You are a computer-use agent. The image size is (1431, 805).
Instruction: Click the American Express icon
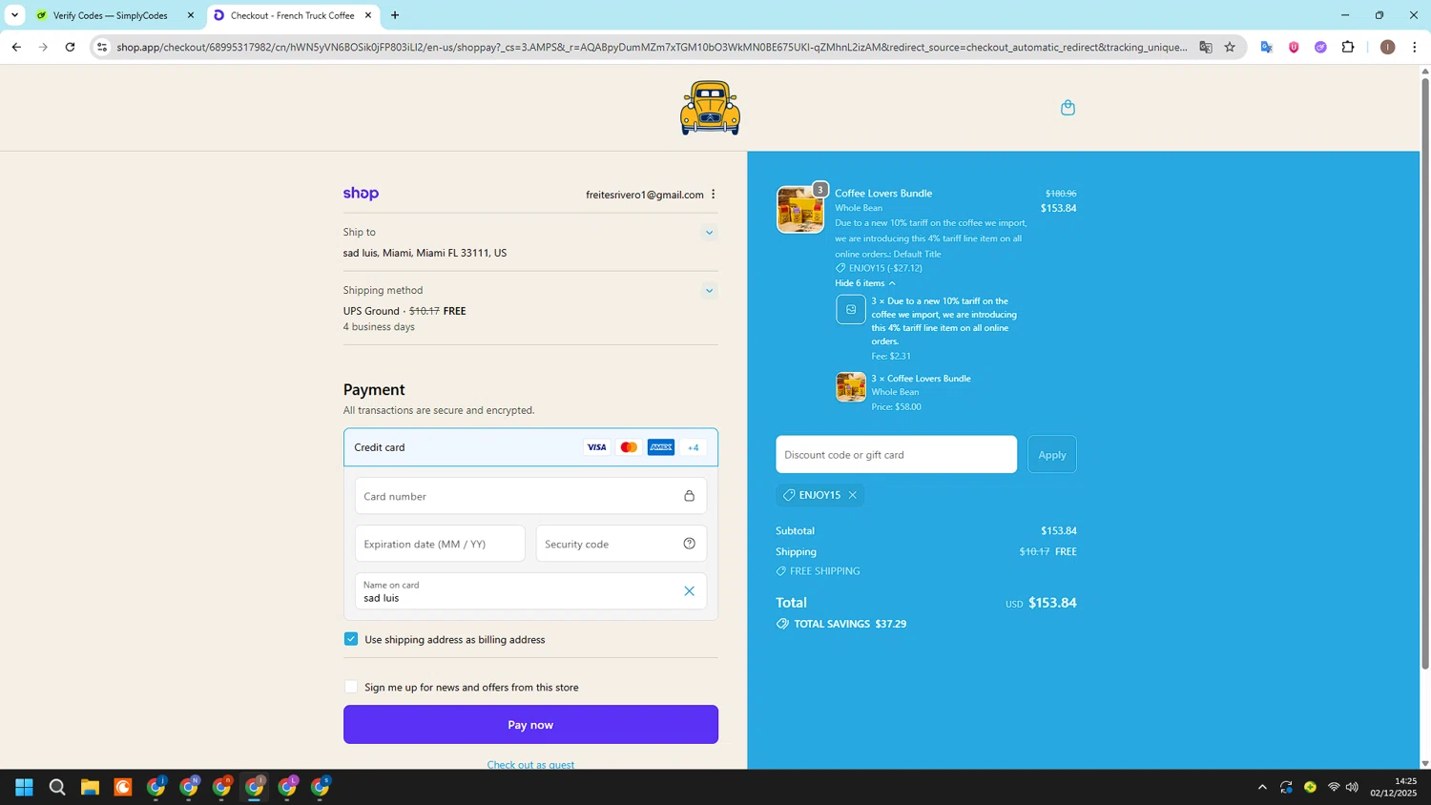click(x=661, y=447)
